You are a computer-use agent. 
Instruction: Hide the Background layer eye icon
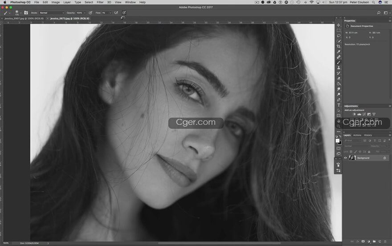(x=346, y=158)
